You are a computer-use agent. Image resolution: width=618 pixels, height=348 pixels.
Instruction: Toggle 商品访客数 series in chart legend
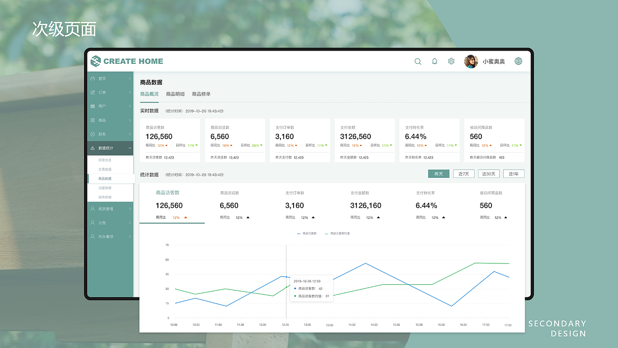(307, 233)
